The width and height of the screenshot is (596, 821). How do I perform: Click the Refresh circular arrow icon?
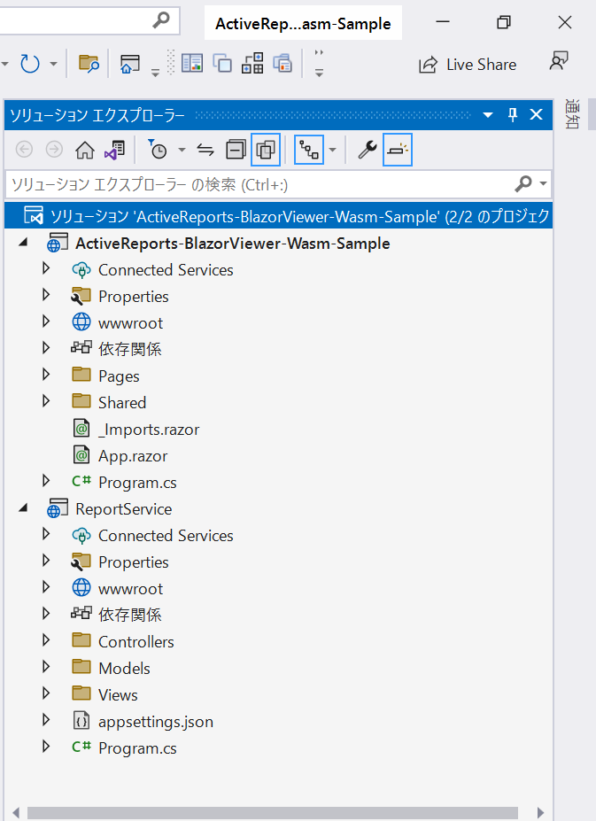click(30, 64)
